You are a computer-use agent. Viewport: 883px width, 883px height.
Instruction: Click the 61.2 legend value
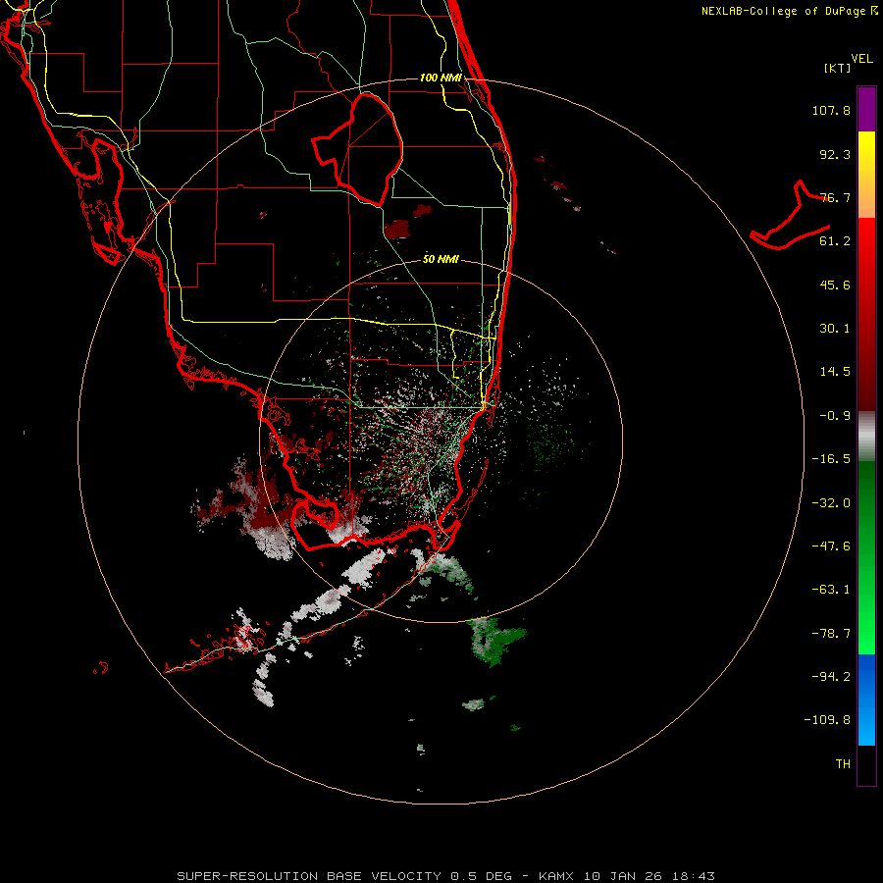point(835,241)
